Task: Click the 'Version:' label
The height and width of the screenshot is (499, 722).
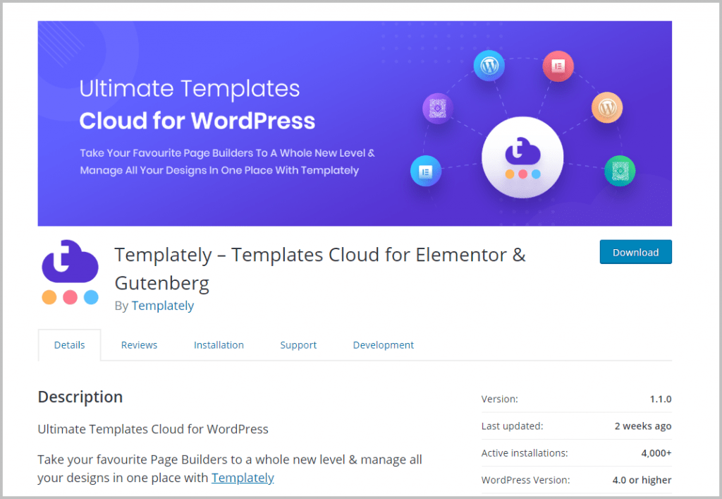Action: (x=500, y=399)
